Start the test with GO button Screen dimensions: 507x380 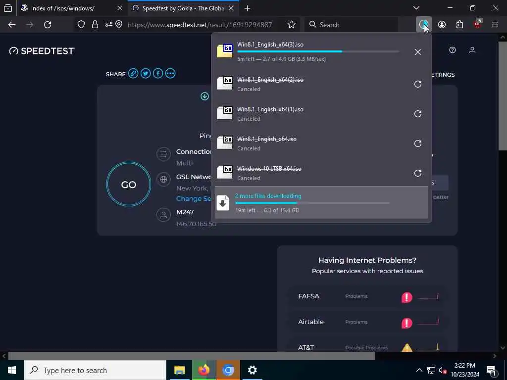point(129,185)
